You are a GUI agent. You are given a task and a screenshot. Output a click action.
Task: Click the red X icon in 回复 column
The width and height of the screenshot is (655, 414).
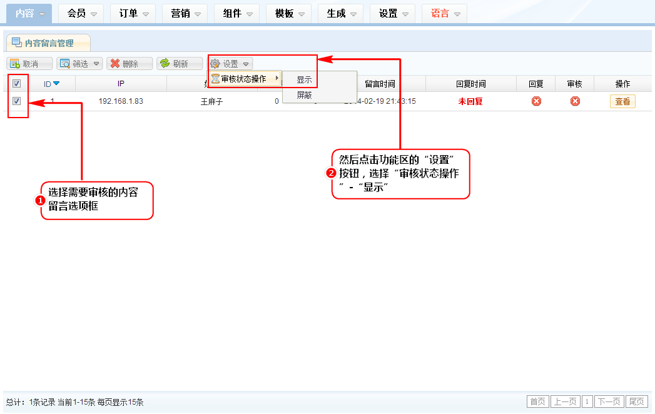click(536, 101)
